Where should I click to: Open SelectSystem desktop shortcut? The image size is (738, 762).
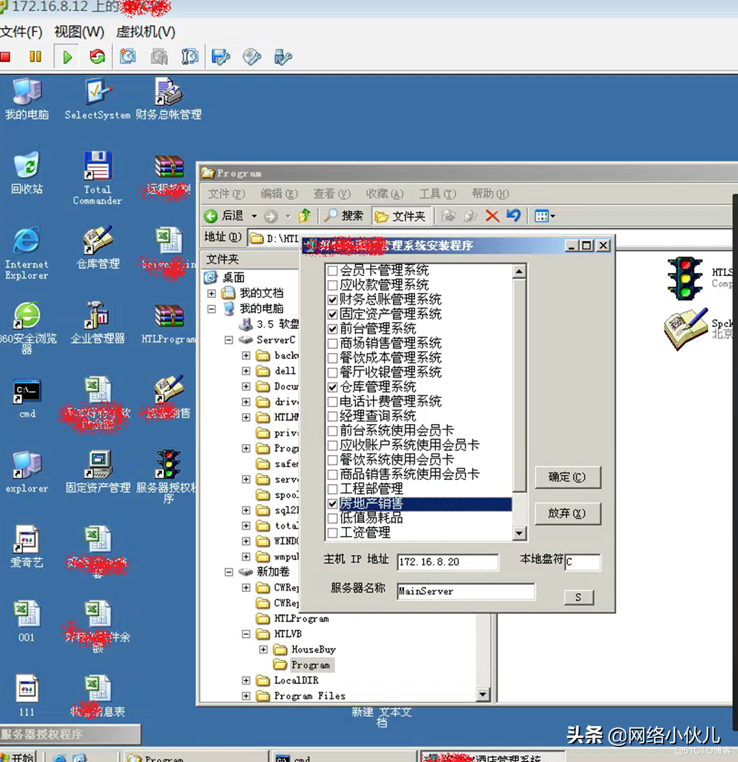coord(98,99)
